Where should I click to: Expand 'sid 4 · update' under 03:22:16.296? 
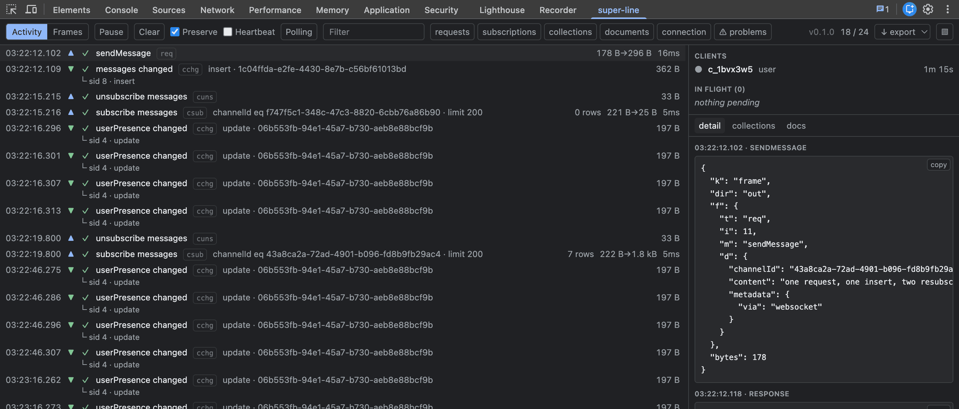pyautogui.click(x=111, y=141)
